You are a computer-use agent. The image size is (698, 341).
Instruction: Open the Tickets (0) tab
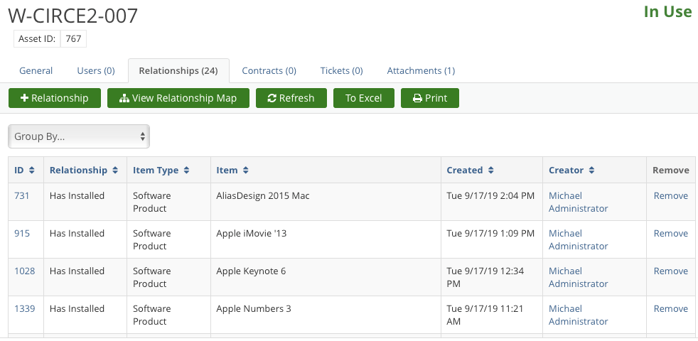coord(341,71)
